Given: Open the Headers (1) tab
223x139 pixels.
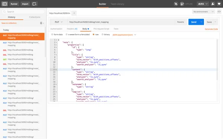Looking at the screenshot, I should (72, 29).
